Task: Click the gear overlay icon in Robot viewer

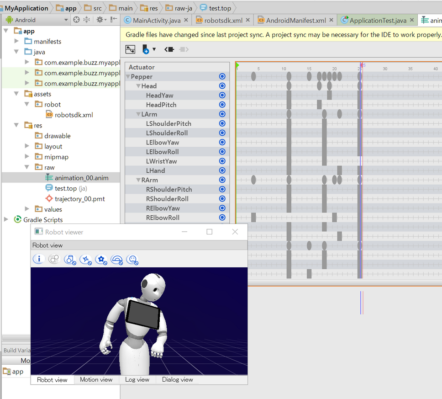Action: click(x=101, y=260)
